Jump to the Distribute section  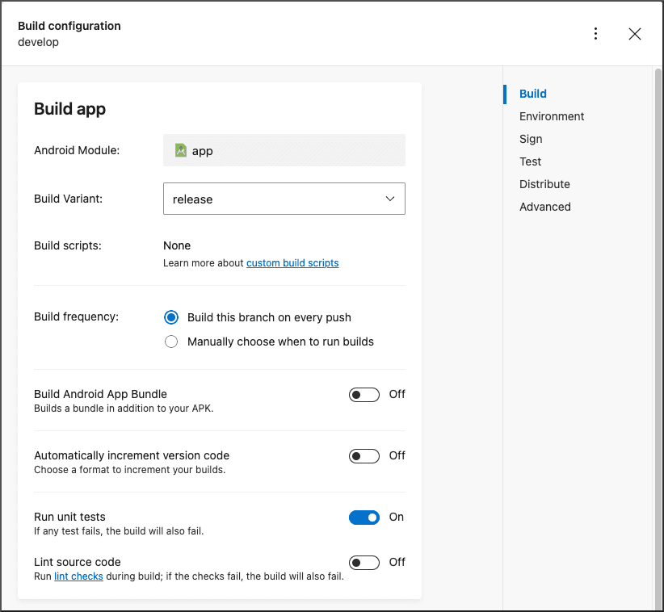click(x=544, y=184)
